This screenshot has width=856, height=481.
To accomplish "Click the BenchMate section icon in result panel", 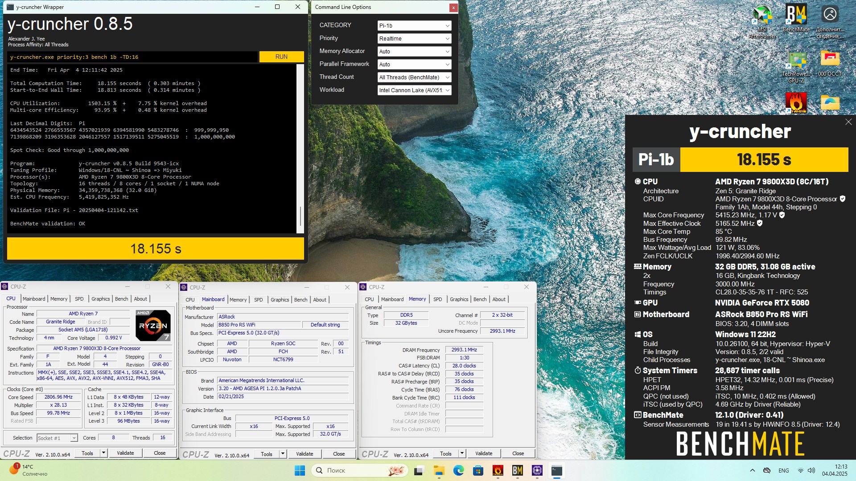I will (x=638, y=415).
